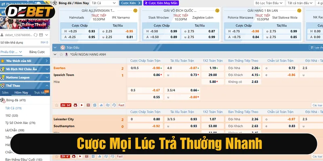Switch to Bảng Cược tab

click(x=37, y=52)
